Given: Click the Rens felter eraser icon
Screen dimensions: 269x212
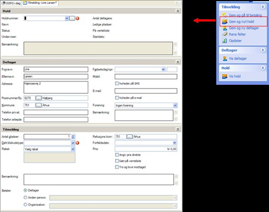Looking at the screenshot, I should (225, 34).
